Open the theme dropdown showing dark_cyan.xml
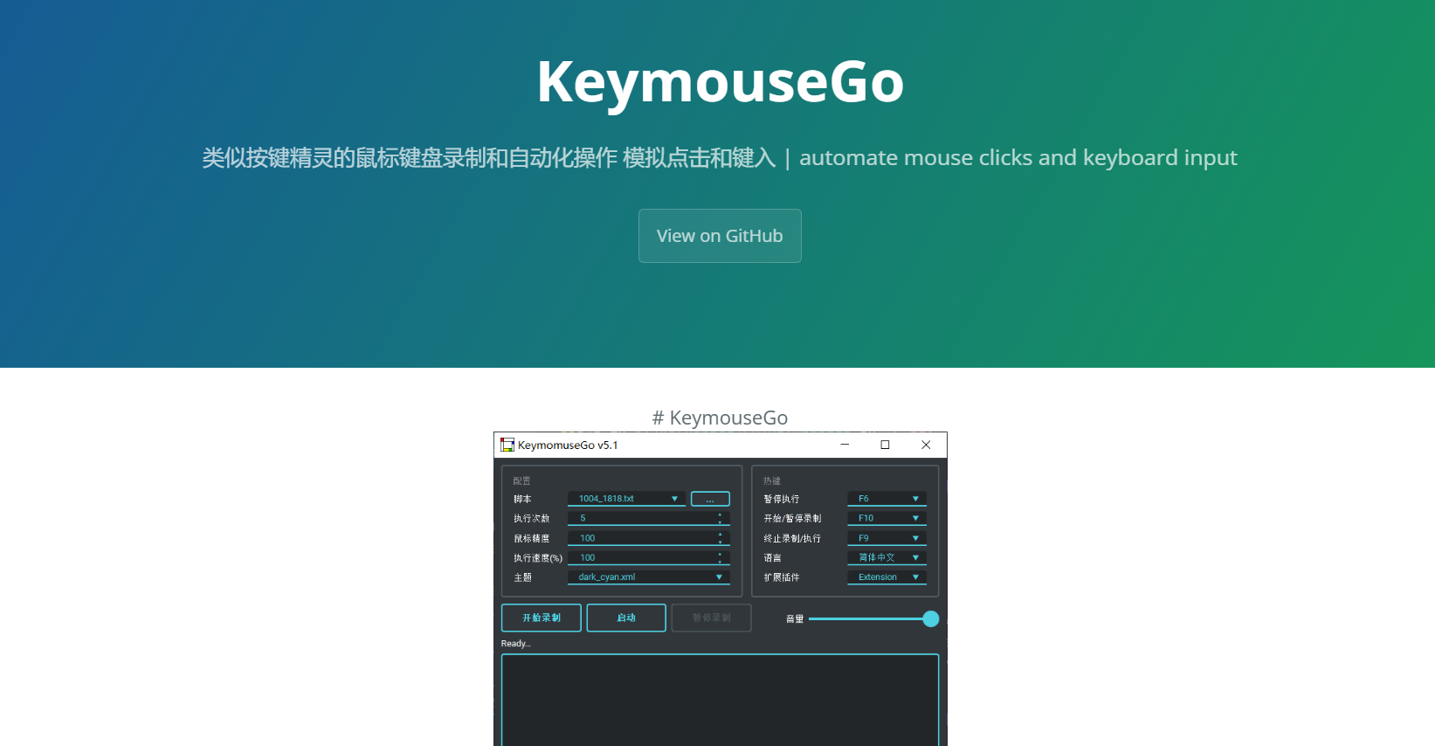The image size is (1435, 746). point(649,577)
